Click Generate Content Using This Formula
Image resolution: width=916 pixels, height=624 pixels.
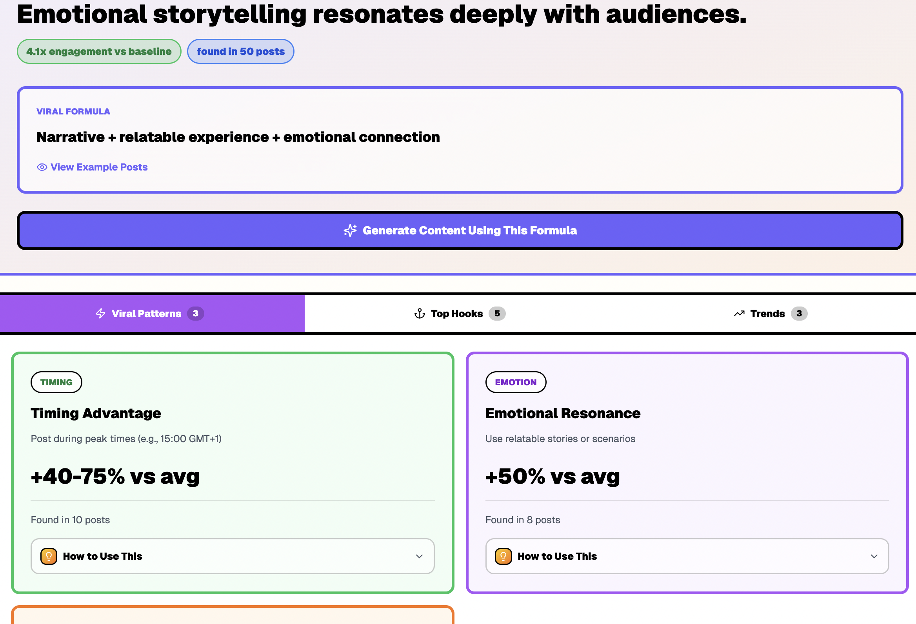pyautogui.click(x=460, y=230)
